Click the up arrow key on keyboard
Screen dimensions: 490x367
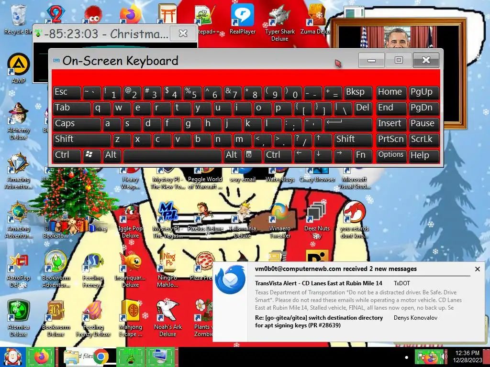pos(323,140)
